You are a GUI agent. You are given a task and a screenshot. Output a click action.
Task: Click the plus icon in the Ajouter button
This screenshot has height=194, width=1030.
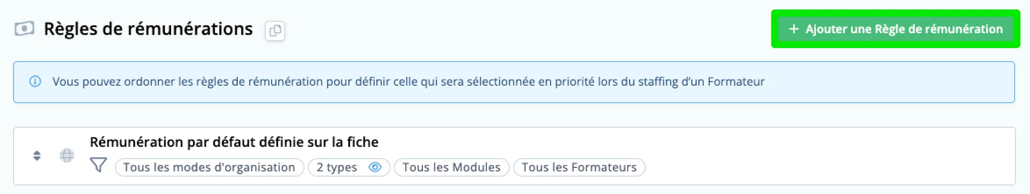794,29
